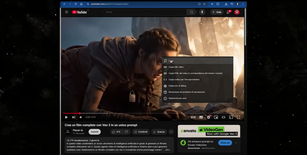
Task: Activate the miniplayer icon
Action: point(216,117)
